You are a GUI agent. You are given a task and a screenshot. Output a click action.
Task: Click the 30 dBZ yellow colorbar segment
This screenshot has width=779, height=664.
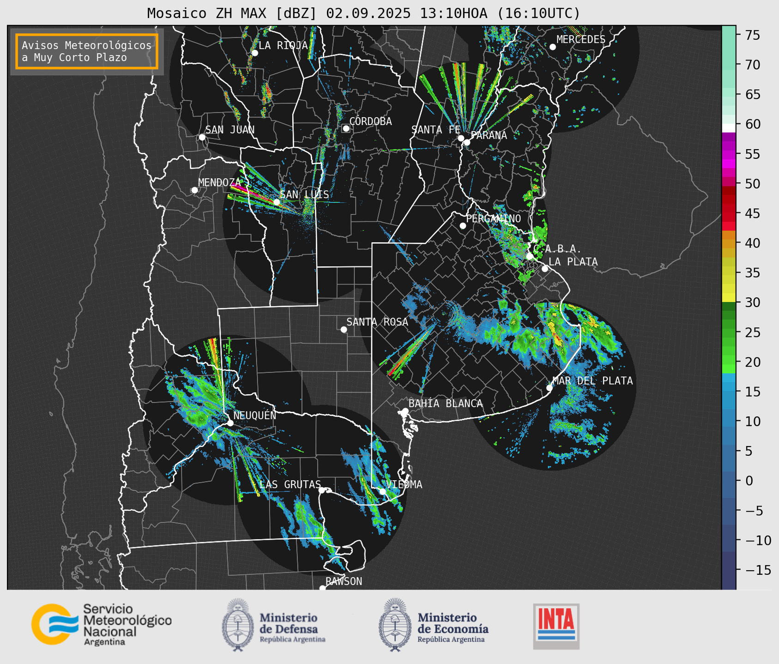pyautogui.click(x=729, y=297)
